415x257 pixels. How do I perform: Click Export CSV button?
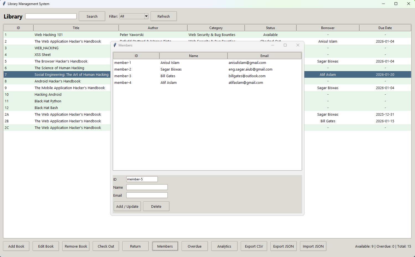(254, 246)
